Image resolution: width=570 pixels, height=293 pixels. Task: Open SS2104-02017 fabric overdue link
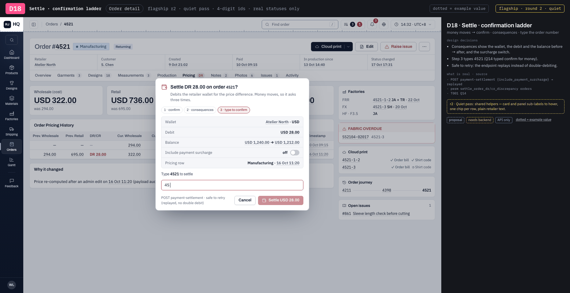click(x=355, y=137)
